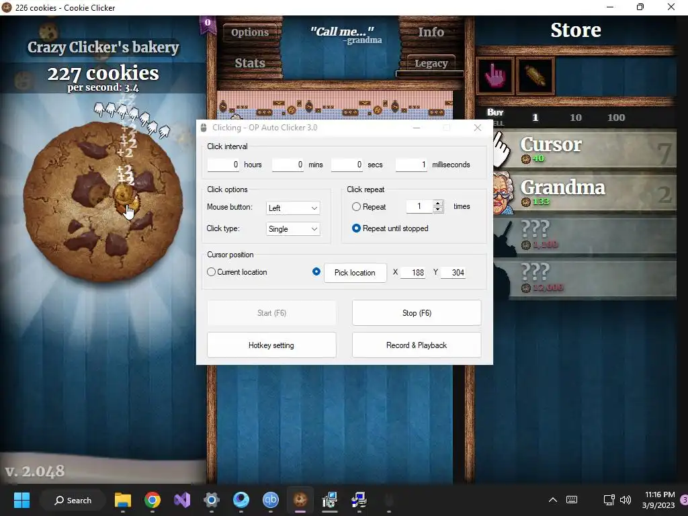Open the Mouse button dropdown

pyautogui.click(x=293, y=208)
